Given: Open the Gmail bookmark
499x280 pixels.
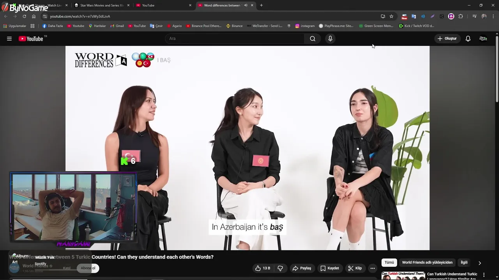Looking at the screenshot, I should 117,26.
